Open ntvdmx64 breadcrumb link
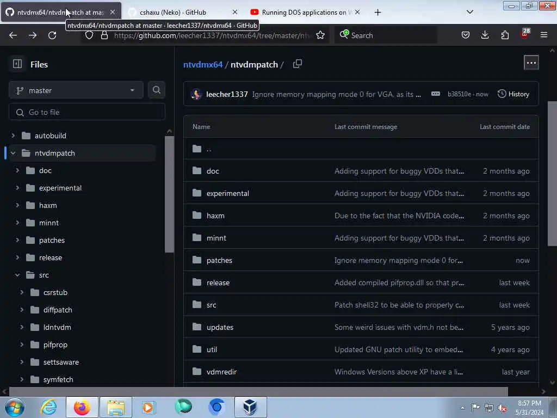 [203, 64]
